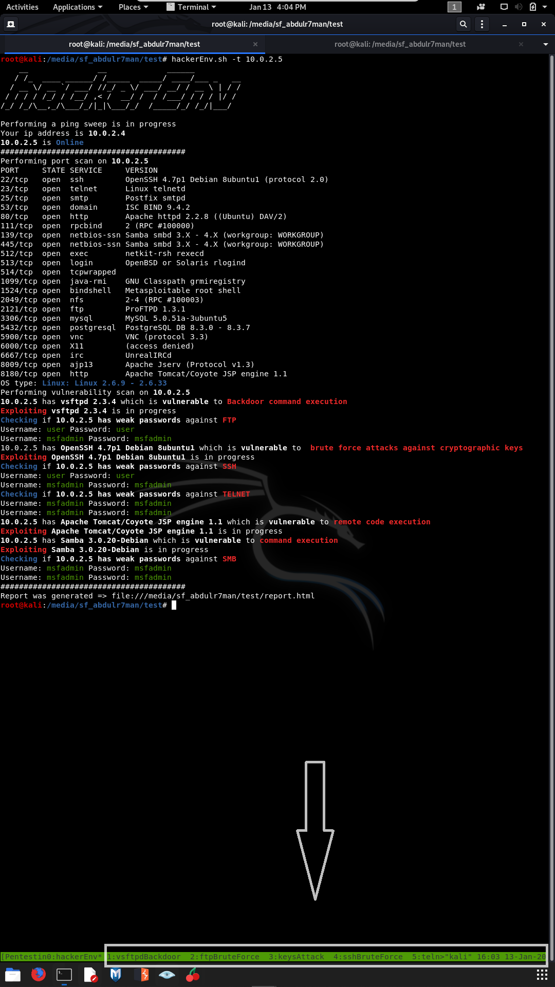Open the Files manager from the dock

[13, 974]
